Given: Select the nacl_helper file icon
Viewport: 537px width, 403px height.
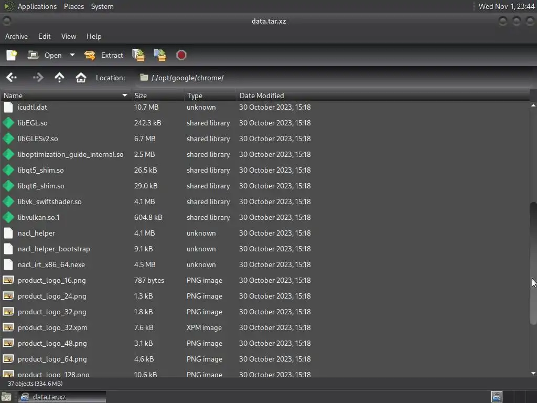Looking at the screenshot, I should (8, 234).
